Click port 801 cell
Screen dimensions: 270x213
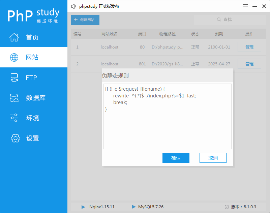pos(142,64)
